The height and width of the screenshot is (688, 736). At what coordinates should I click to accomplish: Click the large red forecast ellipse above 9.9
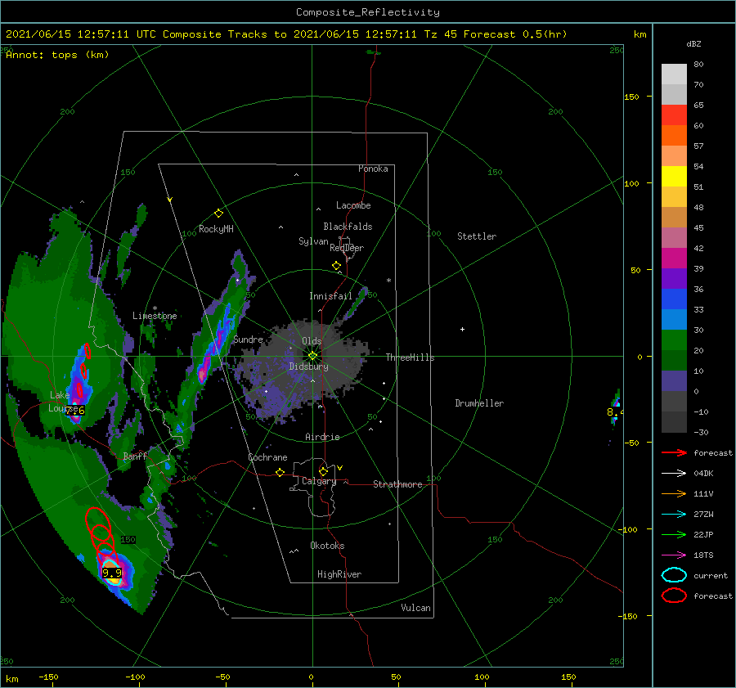point(98,524)
